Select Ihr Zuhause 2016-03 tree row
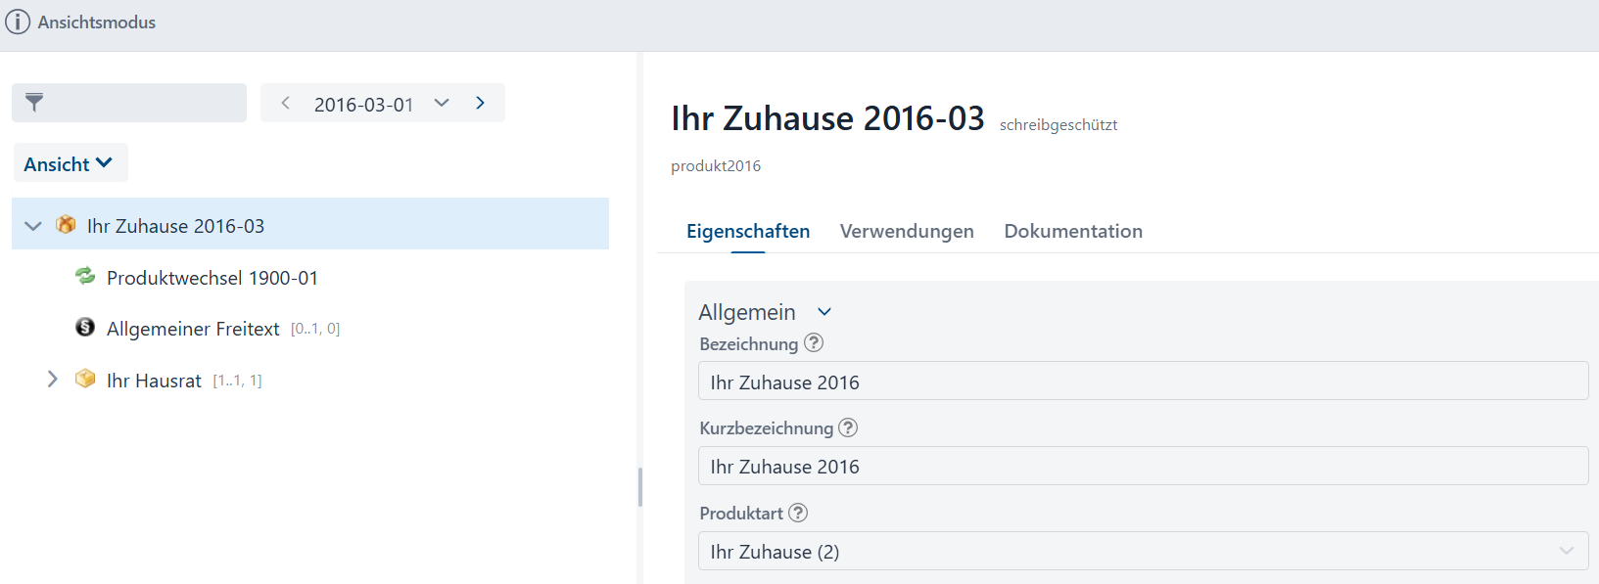This screenshot has height=584, width=1599. 310,224
